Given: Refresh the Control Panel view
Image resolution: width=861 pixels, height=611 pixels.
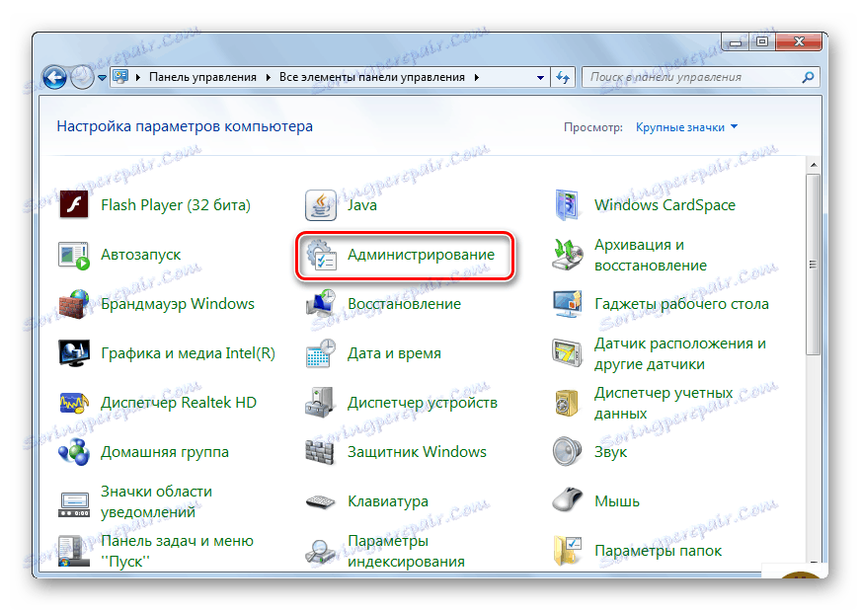Looking at the screenshot, I should [x=563, y=77].
